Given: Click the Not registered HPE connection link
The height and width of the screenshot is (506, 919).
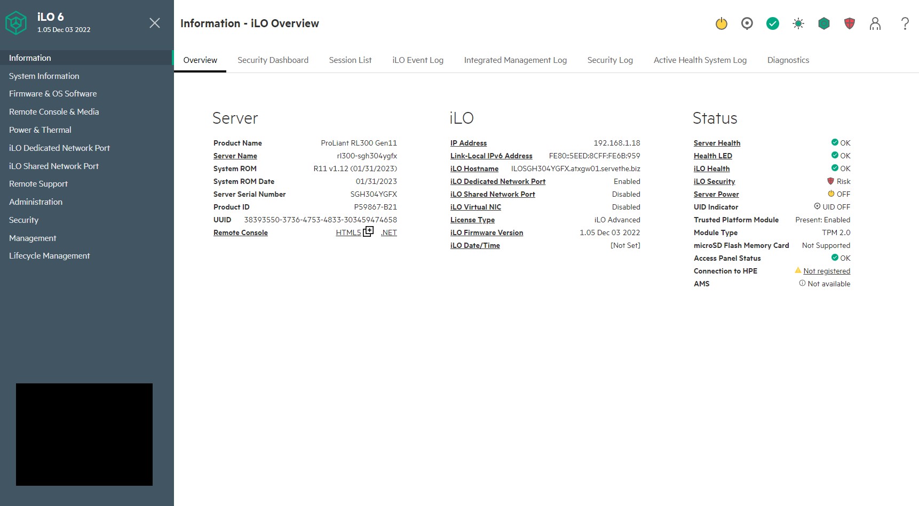Looking at the screenshot, I should 827,271.
